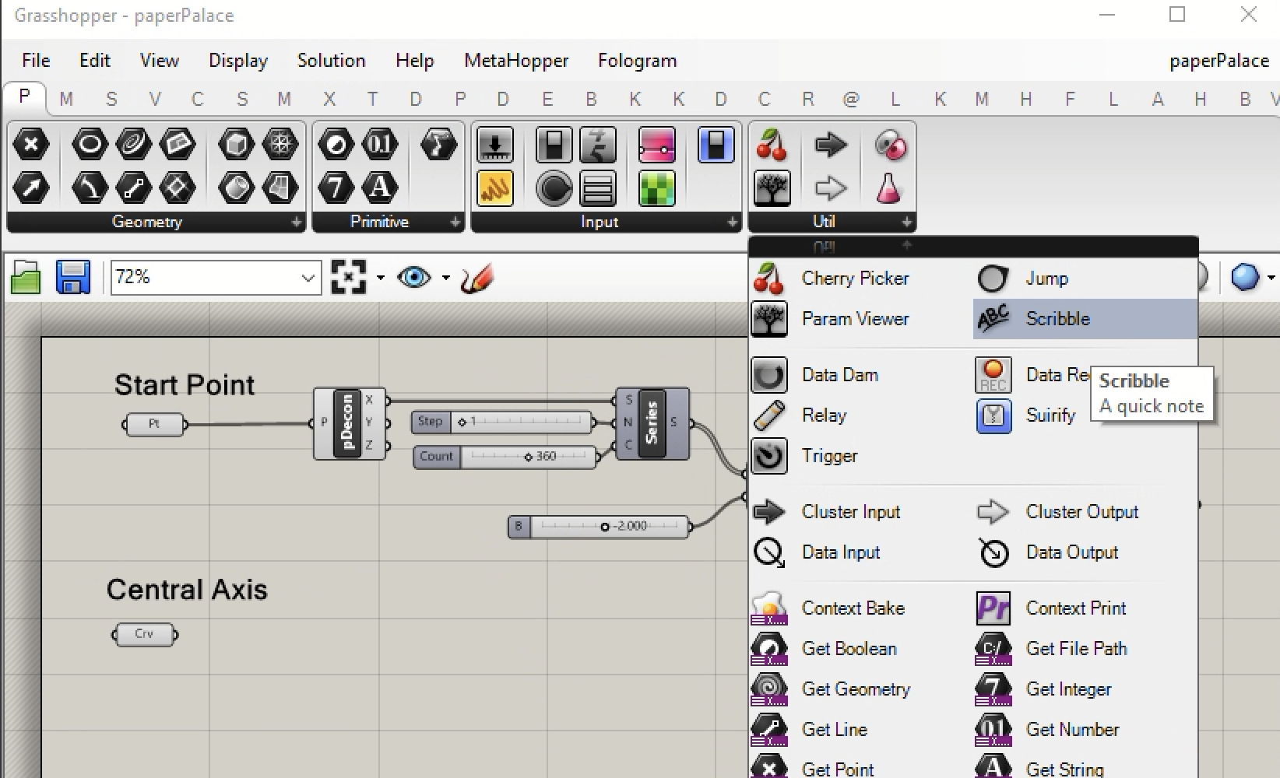Screen dimensions: 1280x778
Task: Choose Param Viewer from the Util list
Action: (x=855, y=319)
